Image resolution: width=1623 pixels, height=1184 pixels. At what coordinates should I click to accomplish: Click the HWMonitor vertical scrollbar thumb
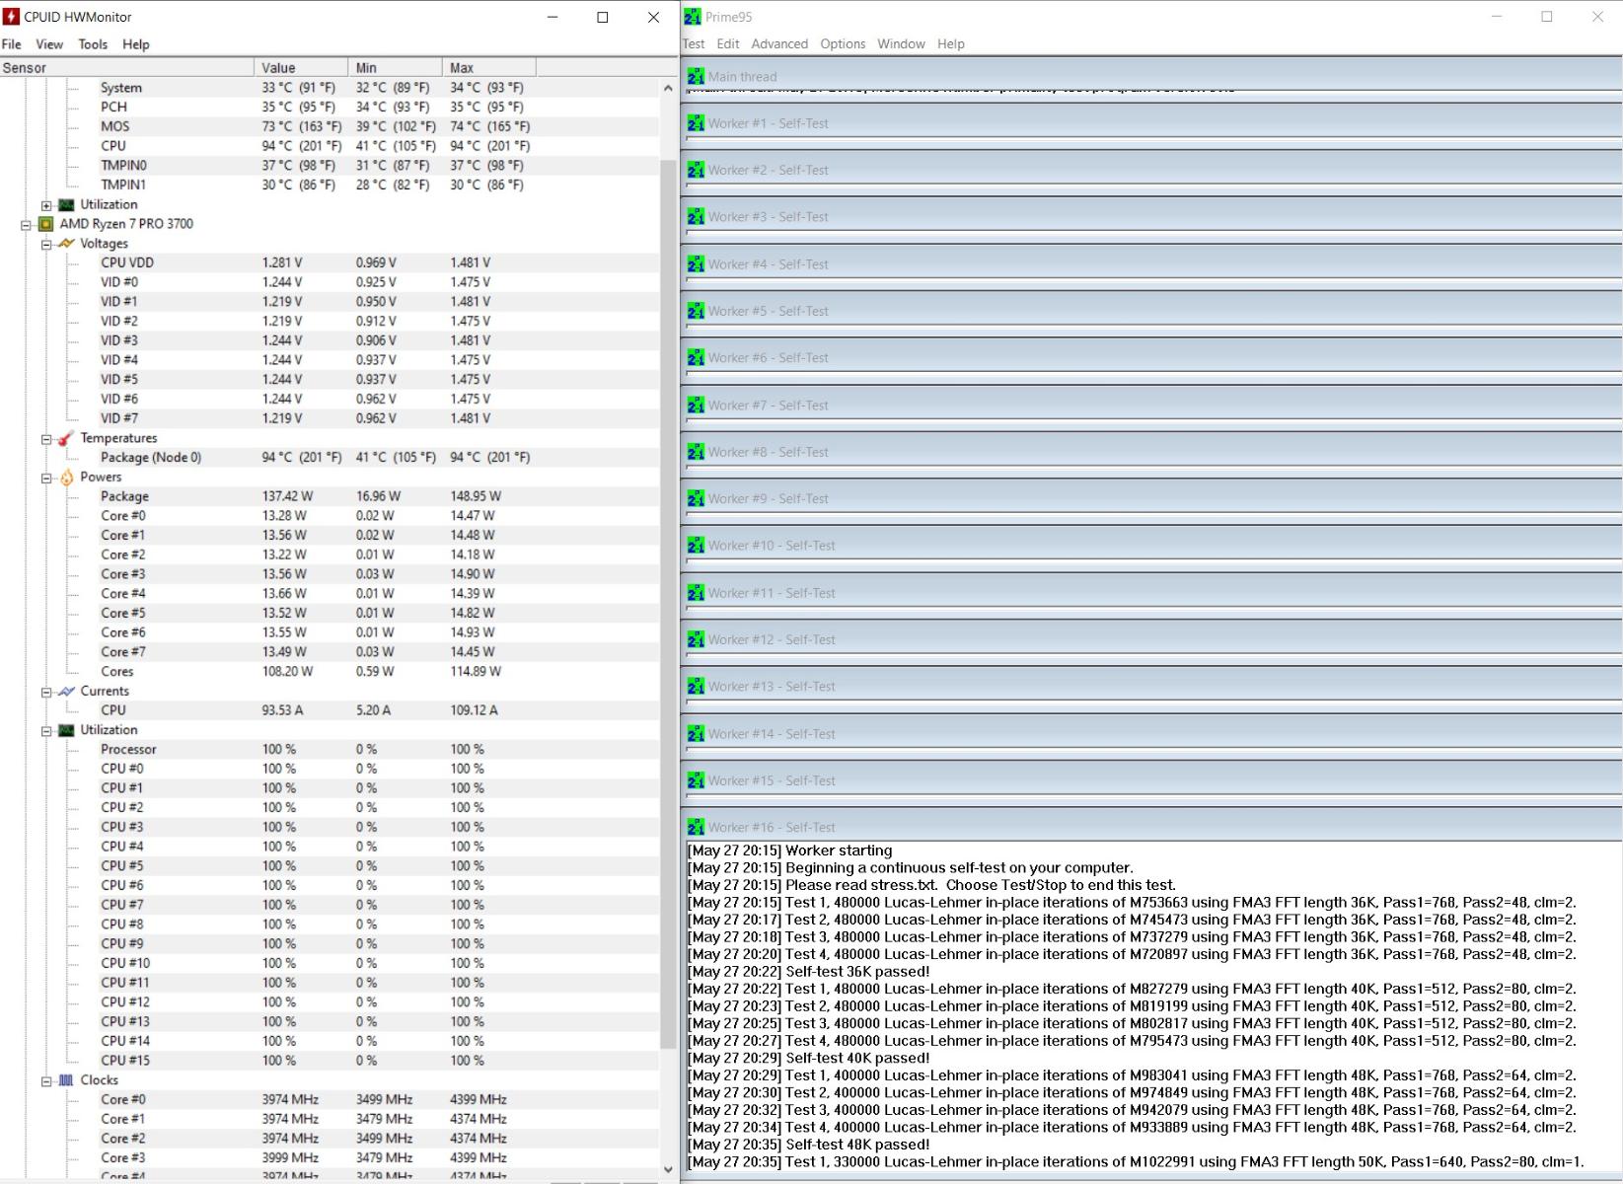(x=668, y=605)
